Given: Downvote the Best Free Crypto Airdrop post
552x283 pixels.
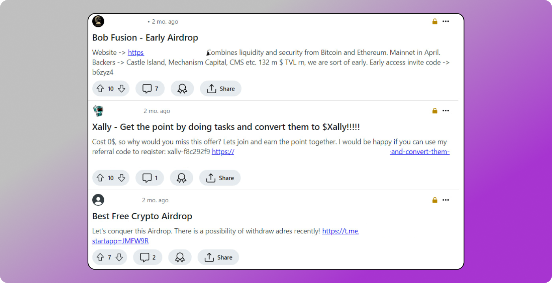Looking at the screenshot, I should coord(119,257).
